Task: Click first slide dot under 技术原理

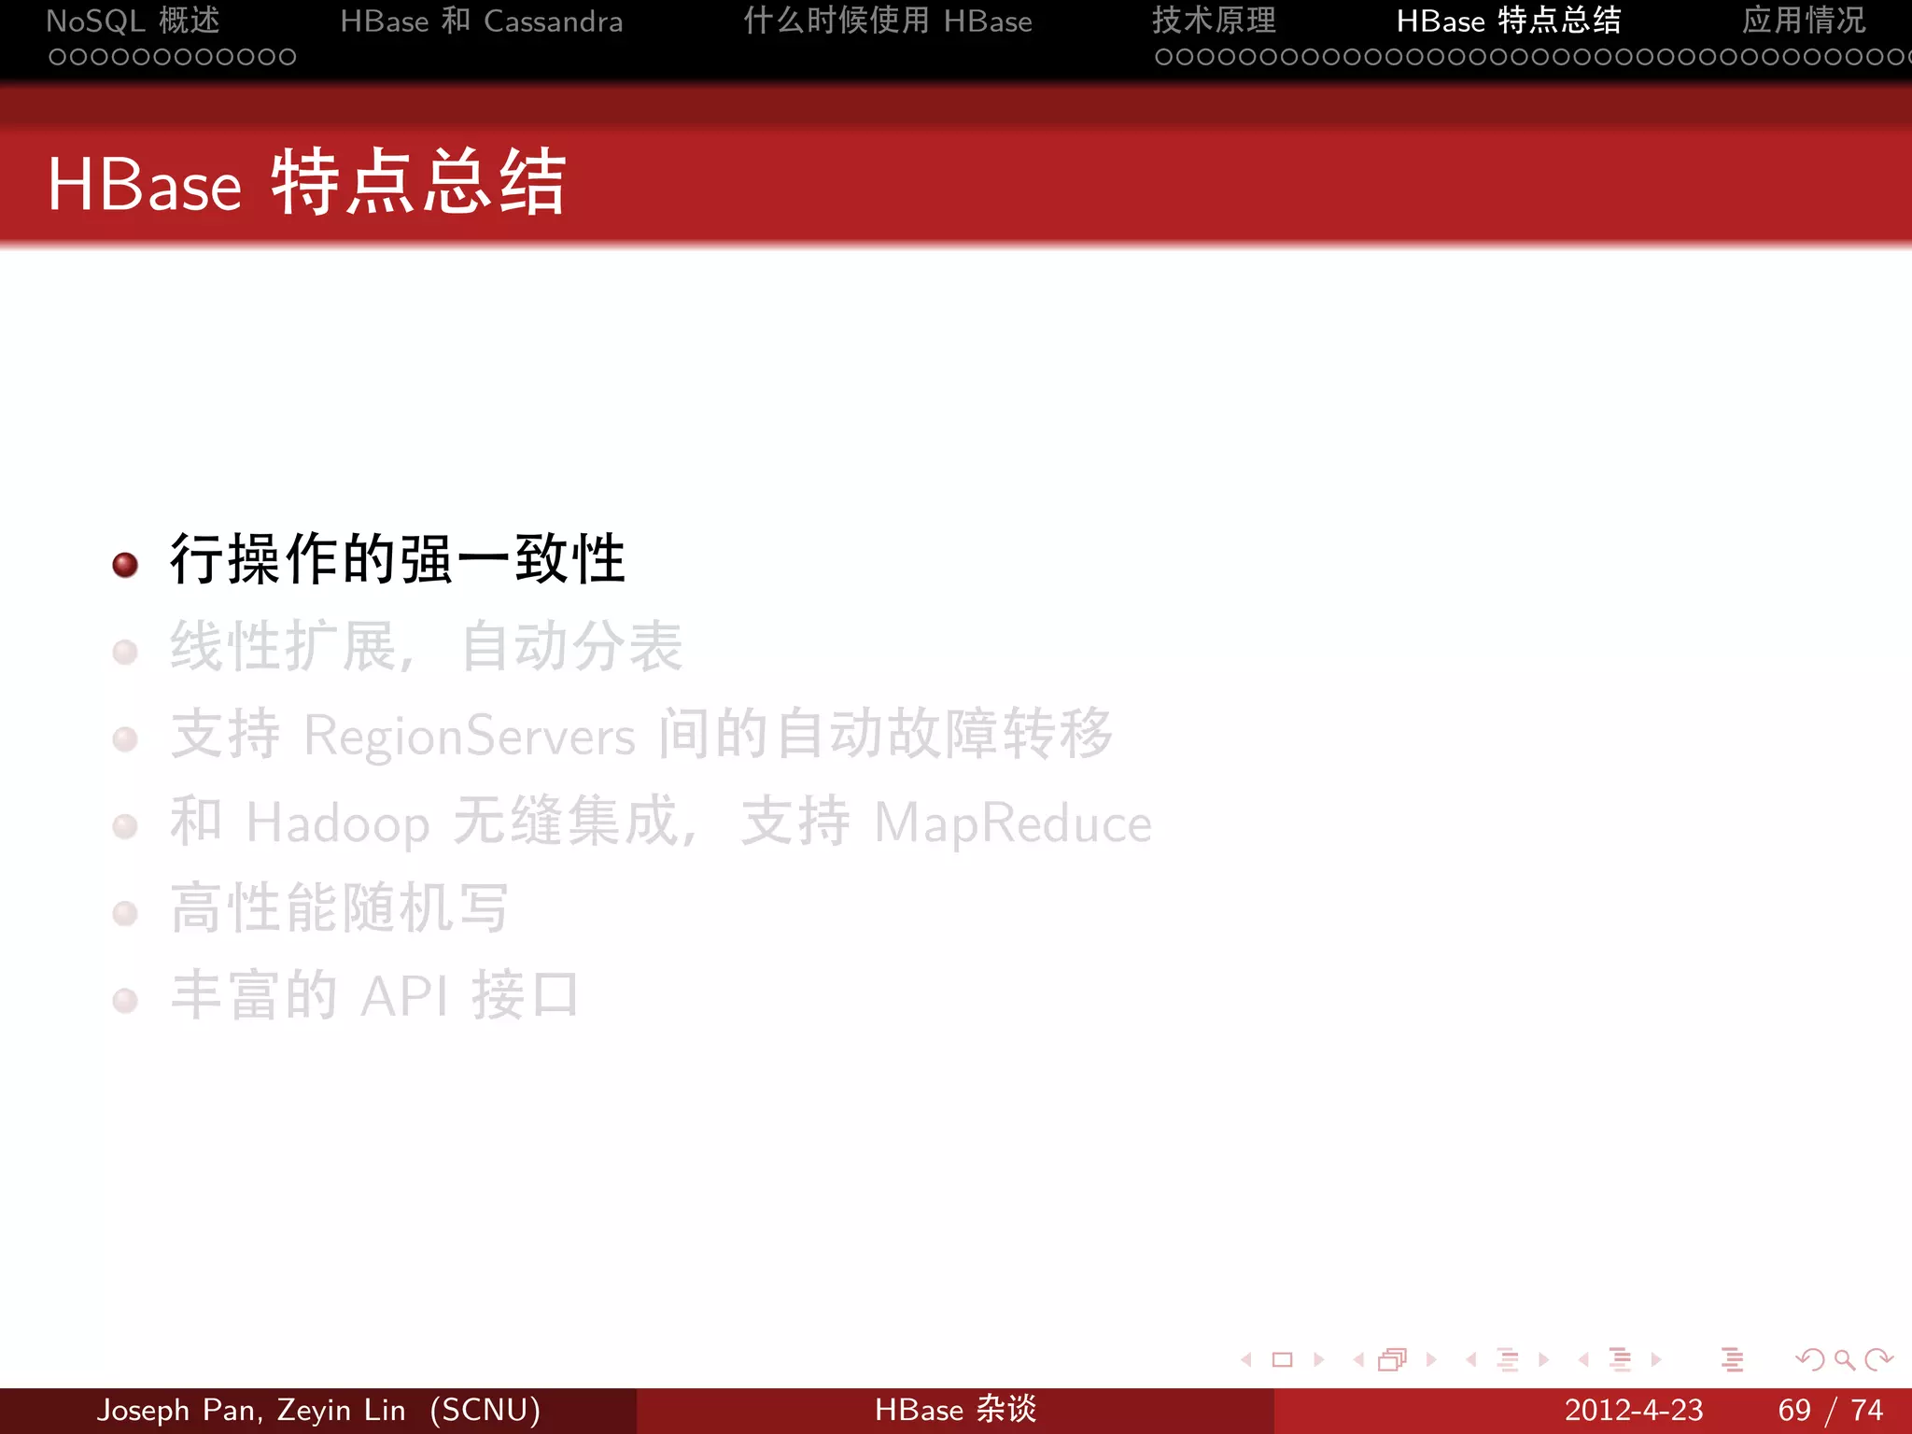Action: [1163, 57]
